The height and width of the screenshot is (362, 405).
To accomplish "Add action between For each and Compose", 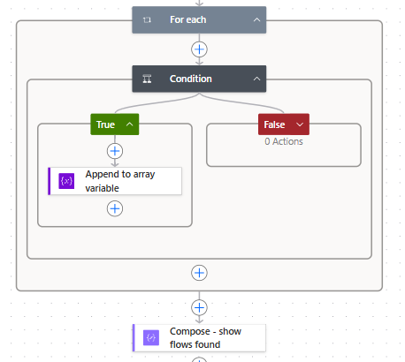I will point(199,307).
